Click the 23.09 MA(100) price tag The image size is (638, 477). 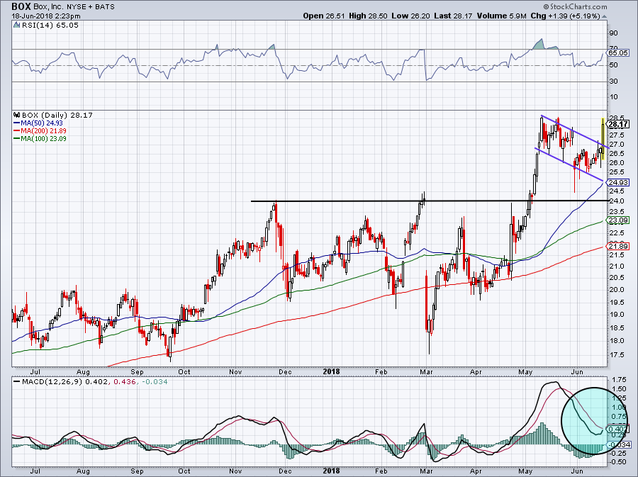618,220
